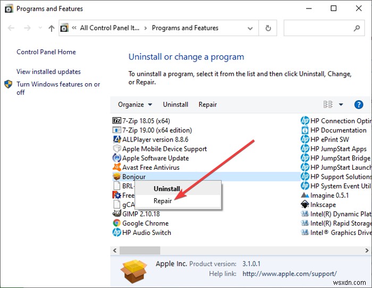Click the Imagine 0.5.1 icon
372x288 pixels.
click(x=305, y=195)
